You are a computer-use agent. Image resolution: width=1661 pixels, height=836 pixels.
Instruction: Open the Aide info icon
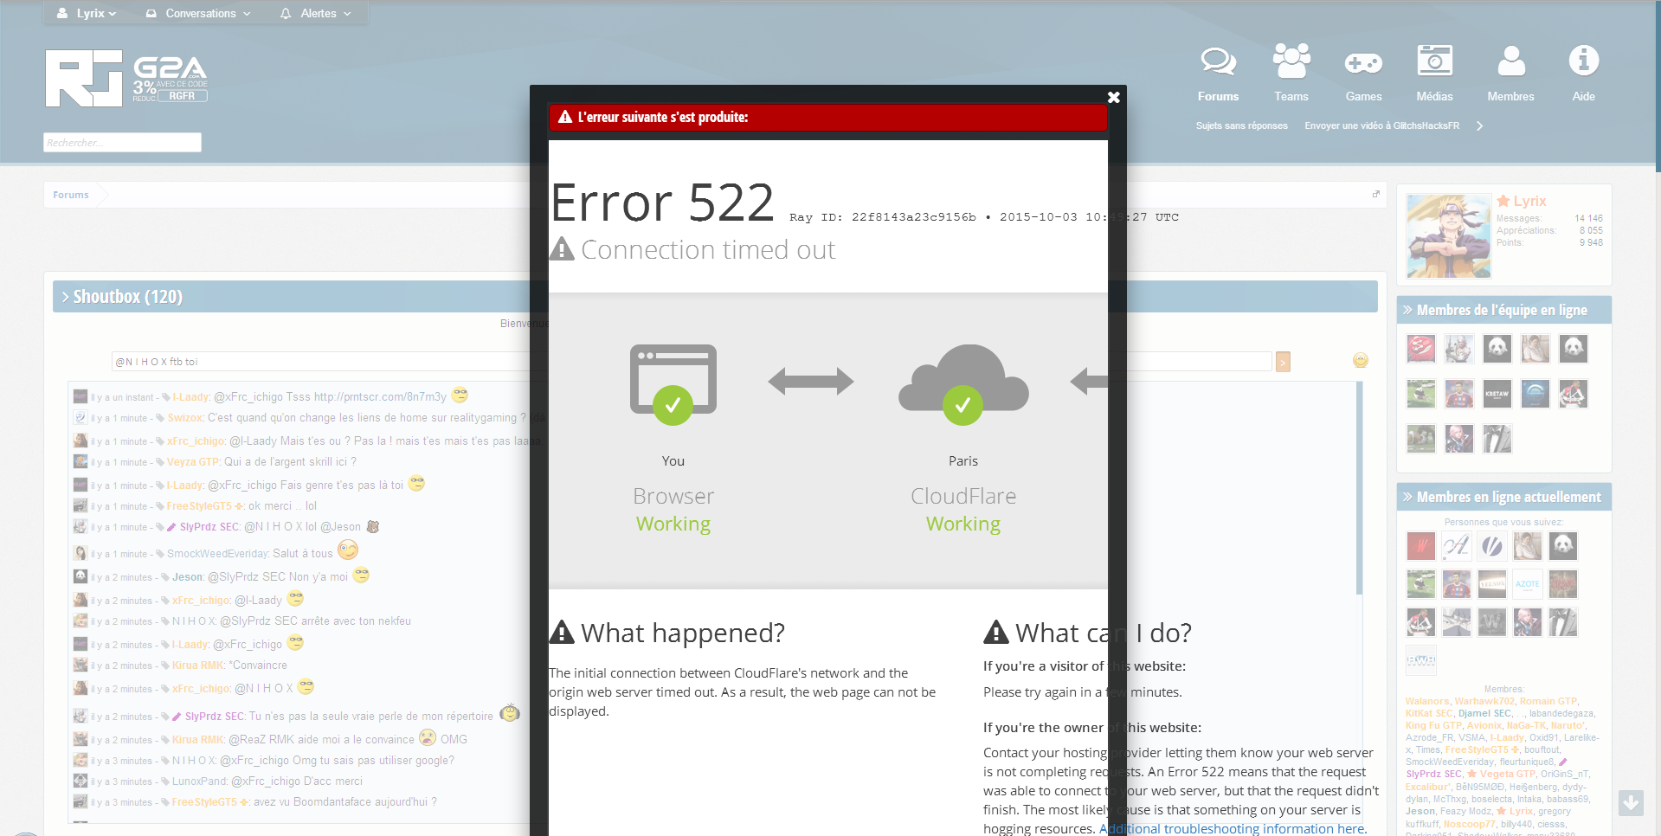pyautogui.click(x=1584, y=61)
